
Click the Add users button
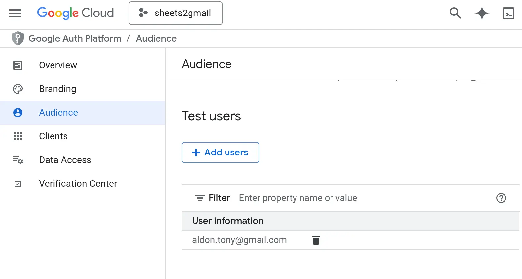(x=220, y=153)
